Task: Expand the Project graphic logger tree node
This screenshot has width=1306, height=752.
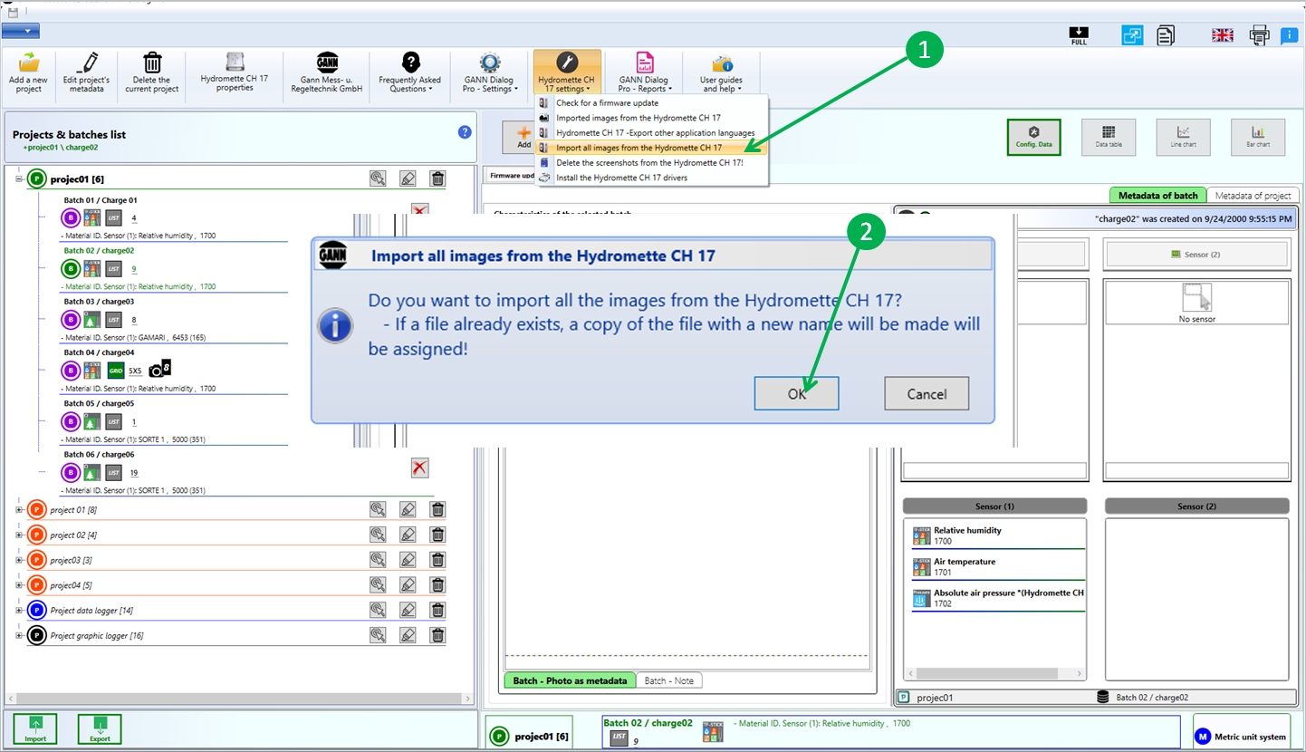Action: [x=18, y=635]
